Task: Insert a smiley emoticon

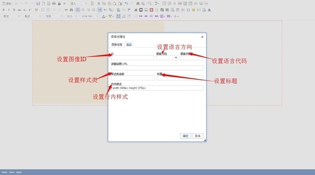Action: [x=193, y=10]
